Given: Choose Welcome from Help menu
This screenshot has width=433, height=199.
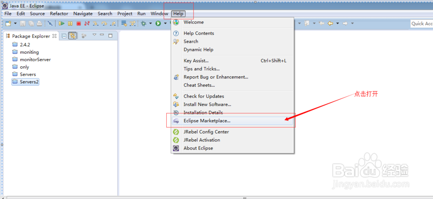Looking at the screenshot, I should click(x=233, y=22).
